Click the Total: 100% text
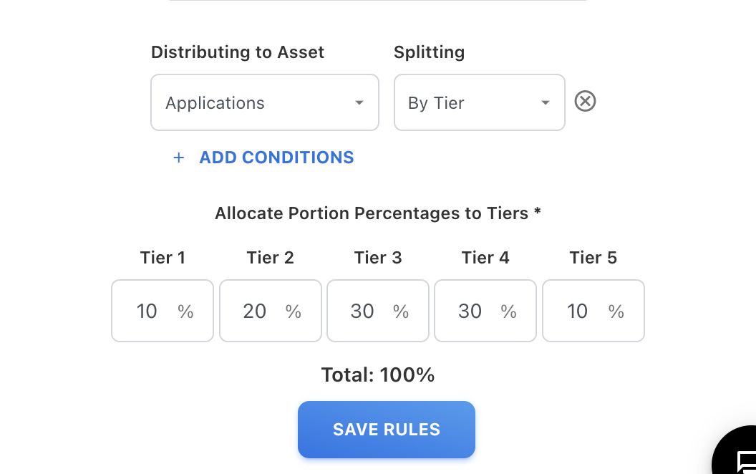Image resolution: width=756 pixels, height=474 pixels. tap(378, 375)
